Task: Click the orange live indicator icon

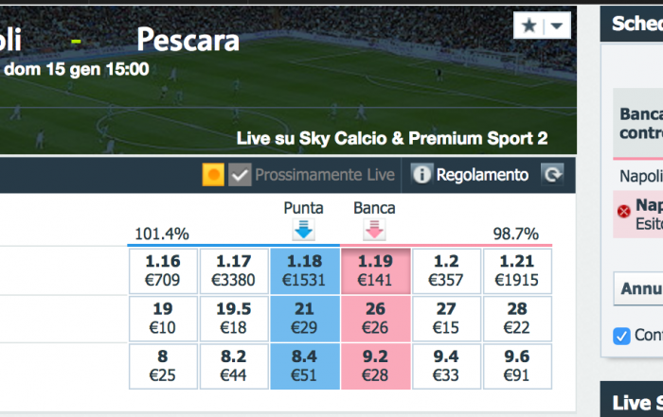Action: point(213,175)
